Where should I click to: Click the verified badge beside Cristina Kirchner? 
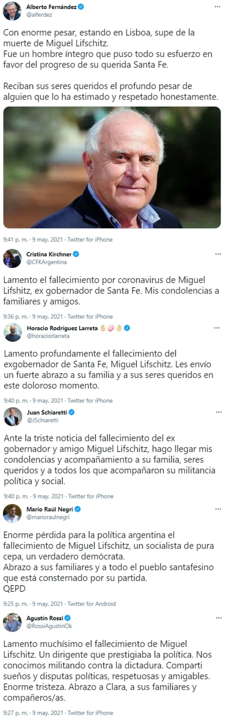coord(76,254)
